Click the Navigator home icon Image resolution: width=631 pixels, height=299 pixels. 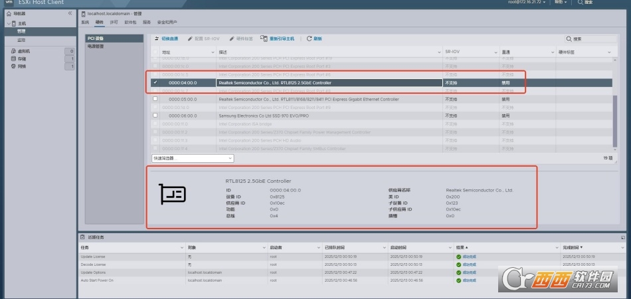point(9,14)
